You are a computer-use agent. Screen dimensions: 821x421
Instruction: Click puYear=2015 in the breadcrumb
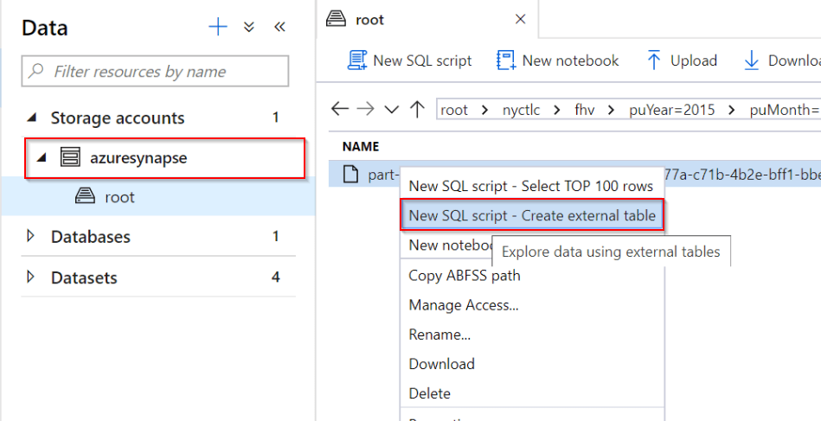672,110
